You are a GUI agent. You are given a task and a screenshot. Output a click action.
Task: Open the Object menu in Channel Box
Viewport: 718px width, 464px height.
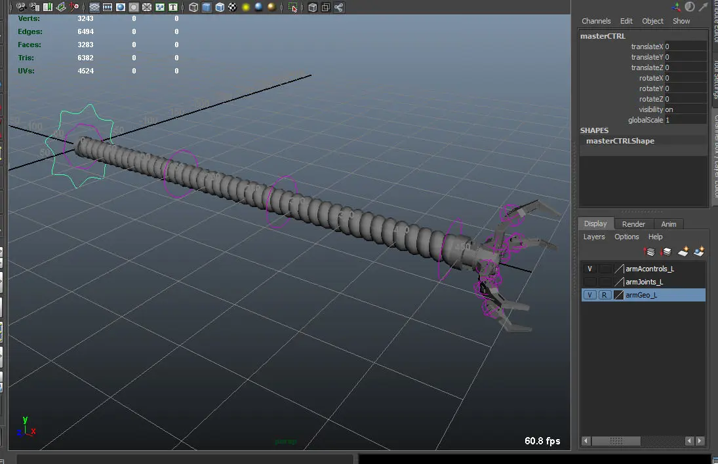click(x=652, y=21)
